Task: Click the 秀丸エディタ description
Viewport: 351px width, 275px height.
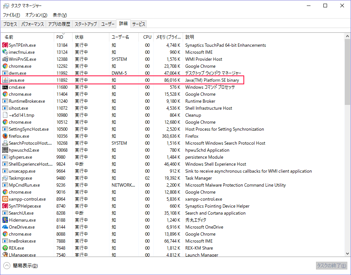Action: 196,220
